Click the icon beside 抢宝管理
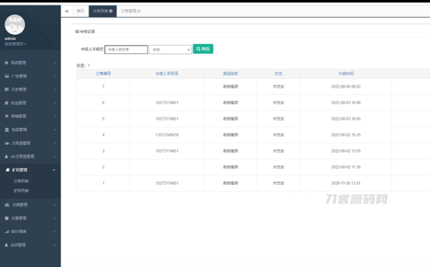 point(6,103)
